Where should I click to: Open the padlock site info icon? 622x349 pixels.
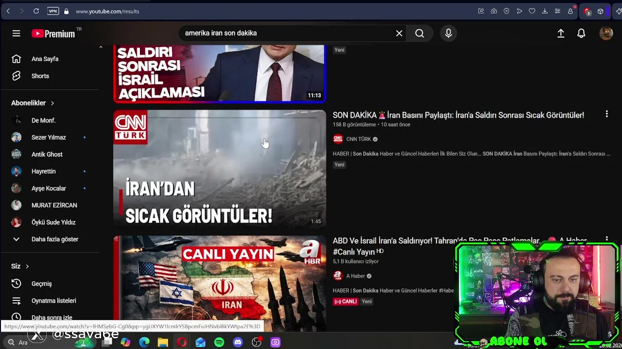(x=66, y=11)
